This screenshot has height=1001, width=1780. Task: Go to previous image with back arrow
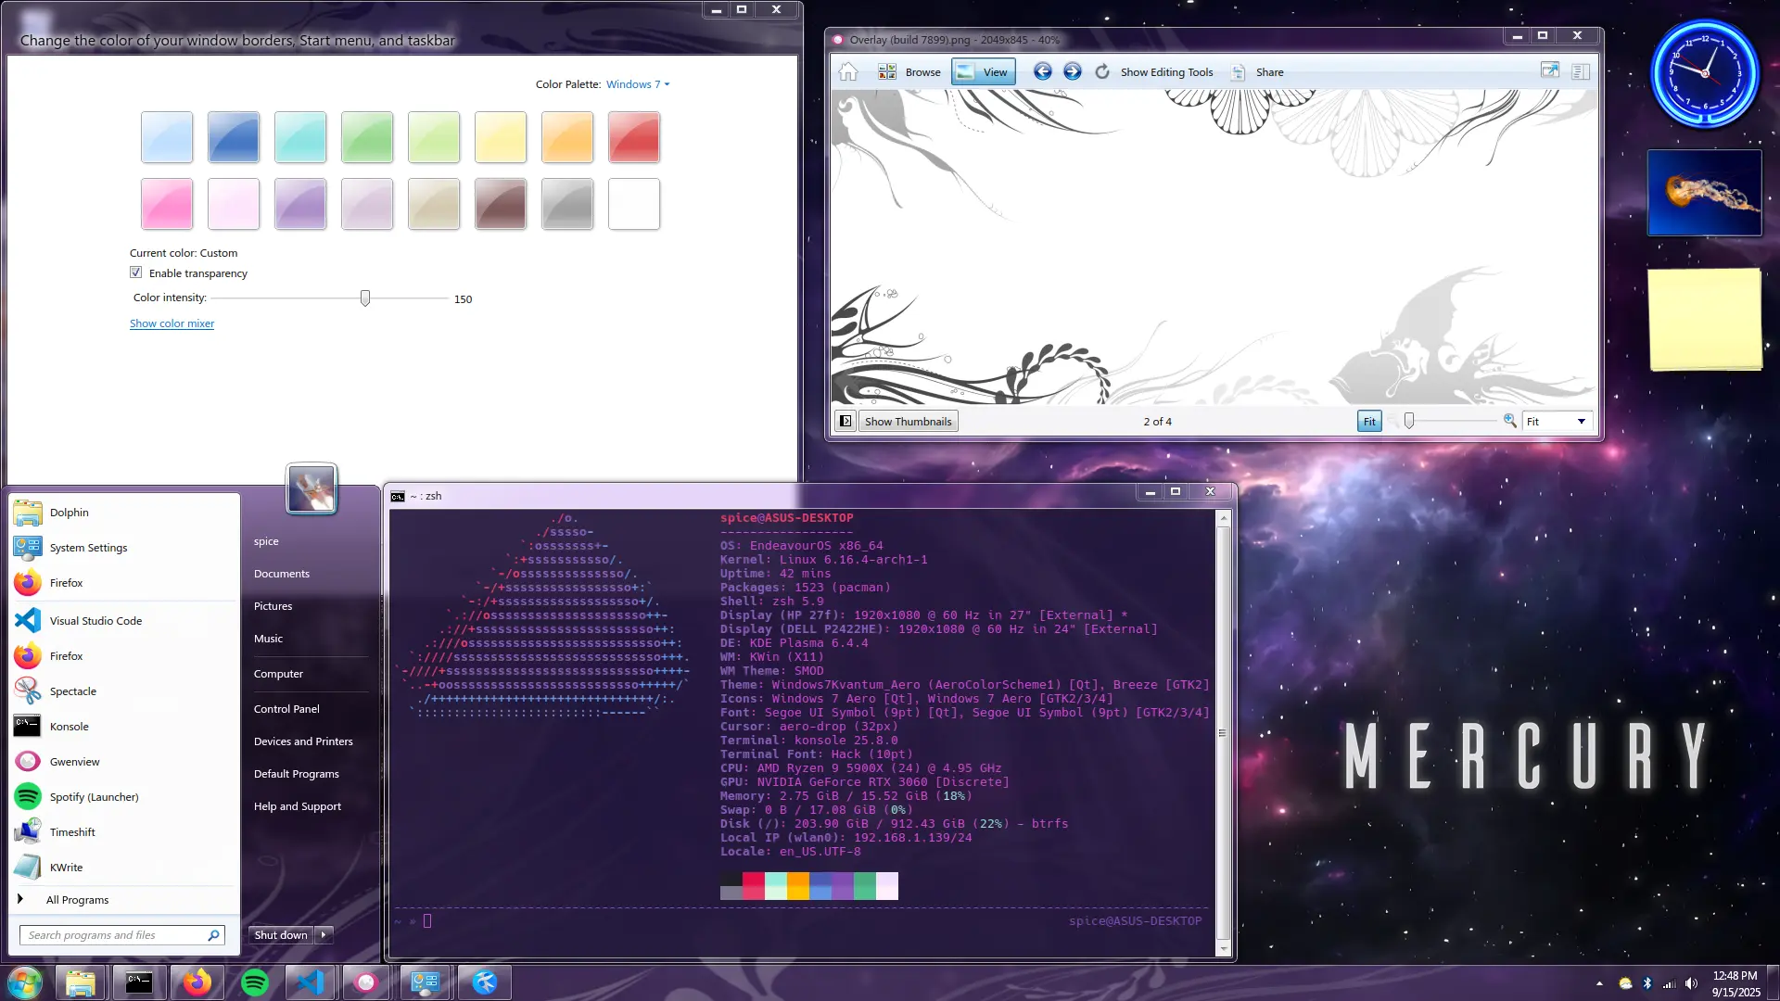(1042, 72)
